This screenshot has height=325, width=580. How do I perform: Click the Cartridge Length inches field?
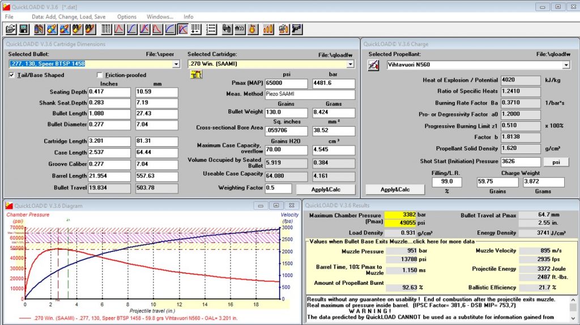coord(109,141)
